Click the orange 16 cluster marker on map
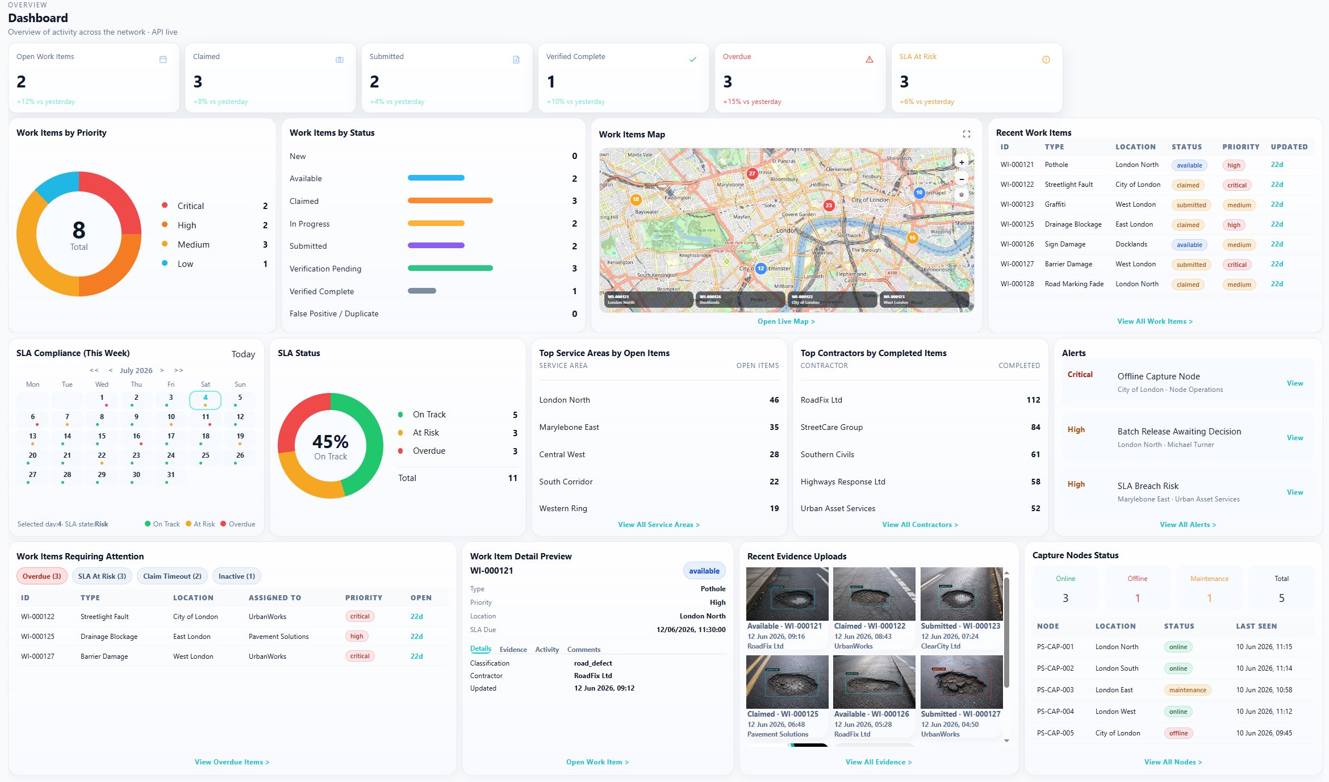The image size is (1329, 782). tap(913, 238)
